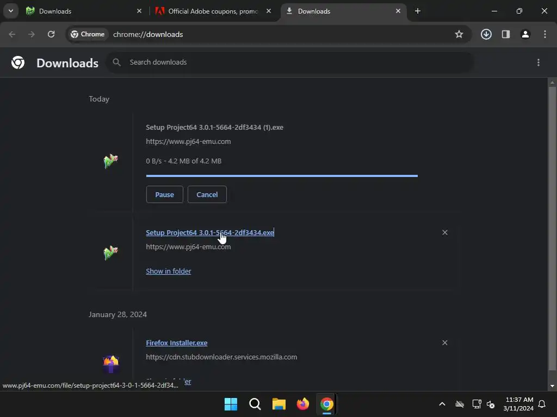Close the active chrome Downloads tab
The width and height of the screenshot is (557, 417).
tap(398, 11)
